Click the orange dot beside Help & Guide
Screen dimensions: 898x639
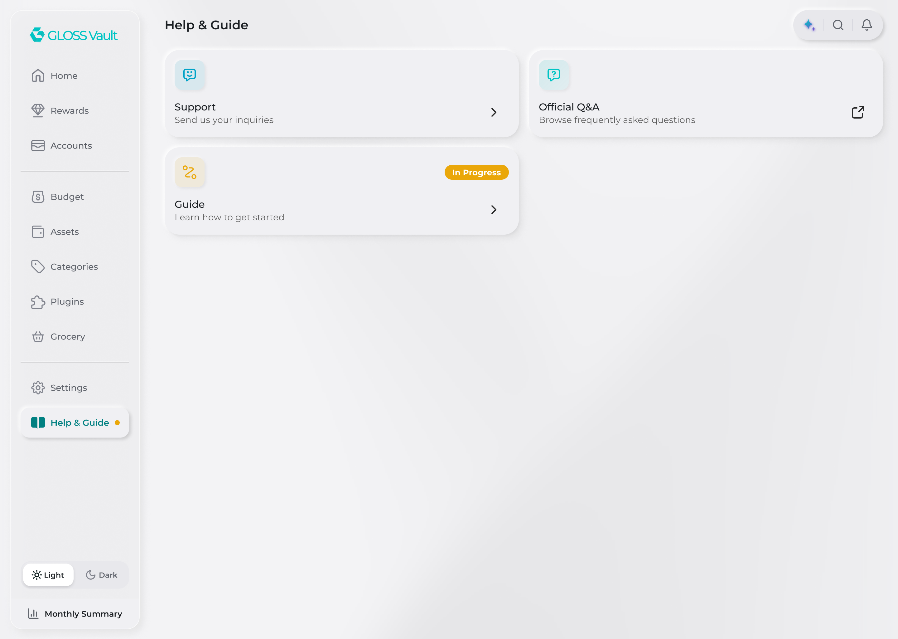(117, 422)
